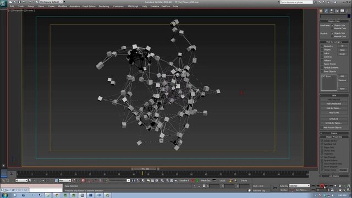Open the Modify command panel tab
Screen dimensions: 352x198
pyautogui.click(x=326, y=11)
